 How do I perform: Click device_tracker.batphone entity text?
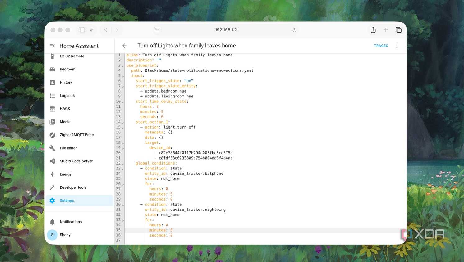[x=197, y=174]
